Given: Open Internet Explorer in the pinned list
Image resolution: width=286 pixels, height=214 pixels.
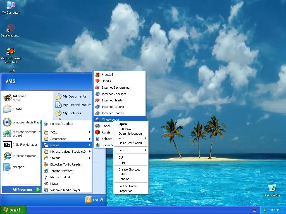Looking at the screenshot, I should [22, 156].
